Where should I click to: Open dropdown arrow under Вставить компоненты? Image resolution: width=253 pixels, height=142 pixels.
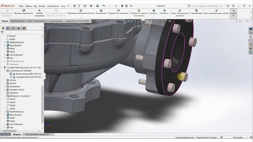click(24, 17)
